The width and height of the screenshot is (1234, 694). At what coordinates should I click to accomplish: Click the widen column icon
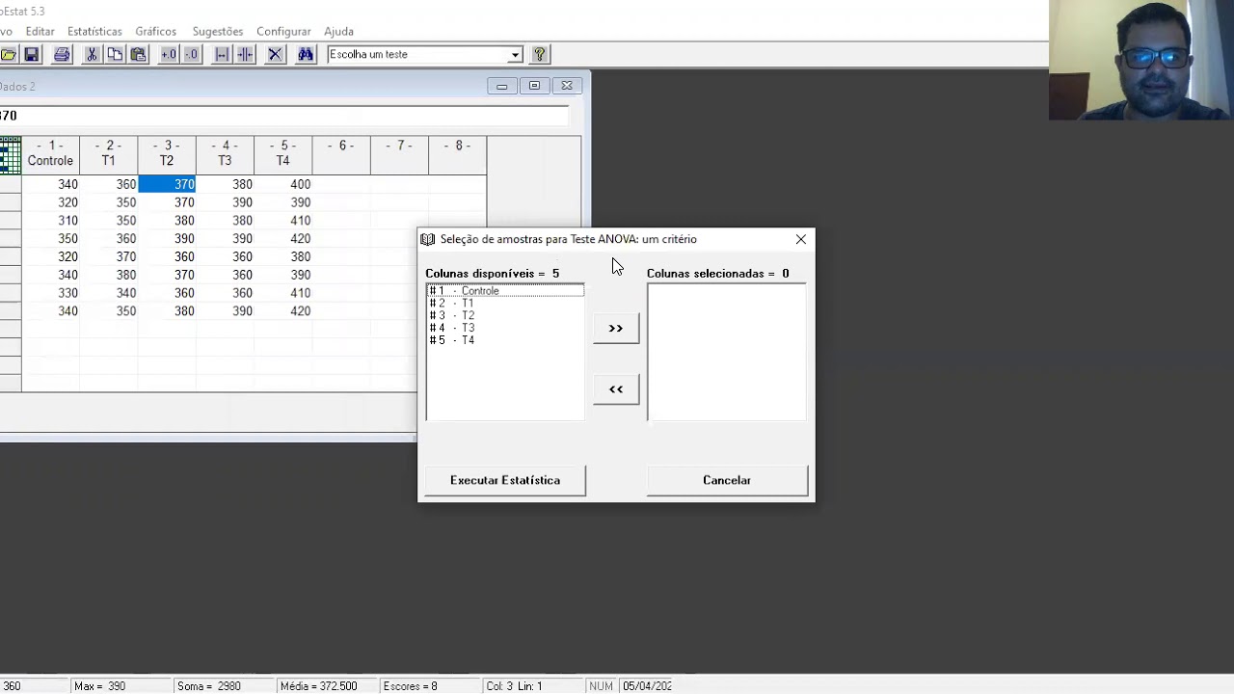(x=222, y=55)
